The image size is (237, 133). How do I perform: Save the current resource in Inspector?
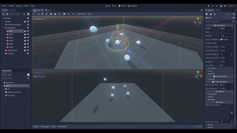pyautogui.click(x=215, y=14)
